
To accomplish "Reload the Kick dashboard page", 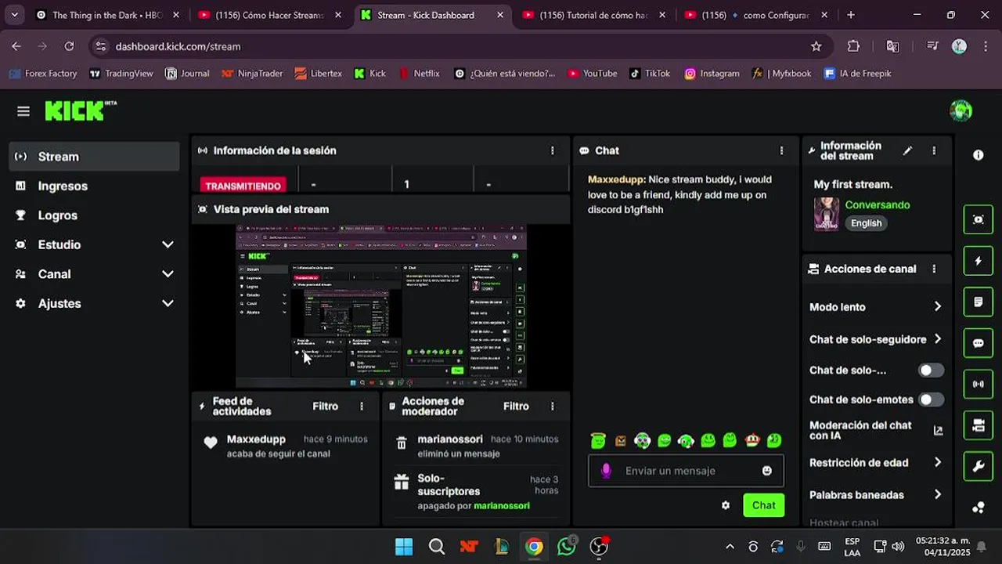I will coord(69,46).
